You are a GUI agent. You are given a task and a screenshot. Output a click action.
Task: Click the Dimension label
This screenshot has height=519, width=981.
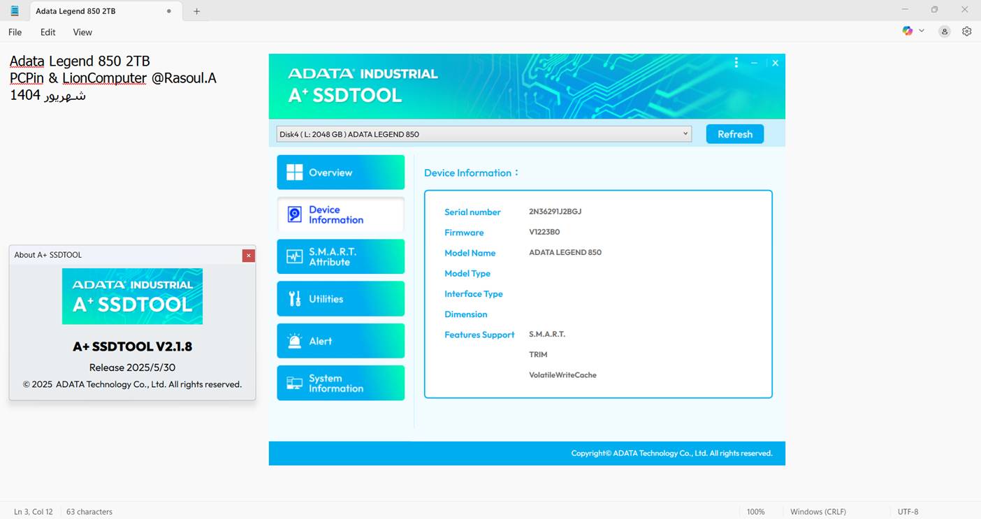pos(466,314)
